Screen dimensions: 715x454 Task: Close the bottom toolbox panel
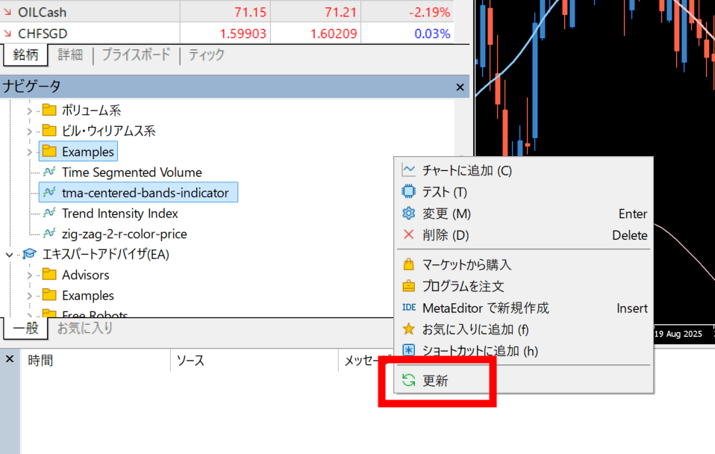(x=10, y=359)
